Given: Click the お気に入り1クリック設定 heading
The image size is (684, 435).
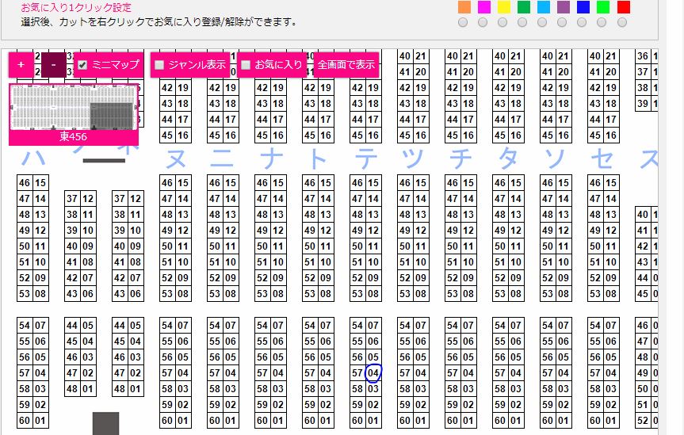Looking at the screenshot, I should coord(76,7).
